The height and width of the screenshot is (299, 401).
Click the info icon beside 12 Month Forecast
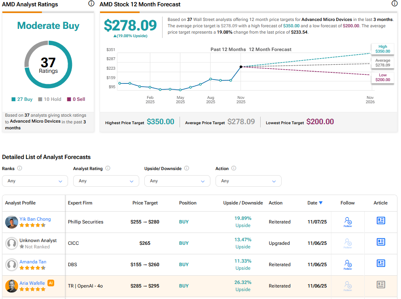coord(394,4)
